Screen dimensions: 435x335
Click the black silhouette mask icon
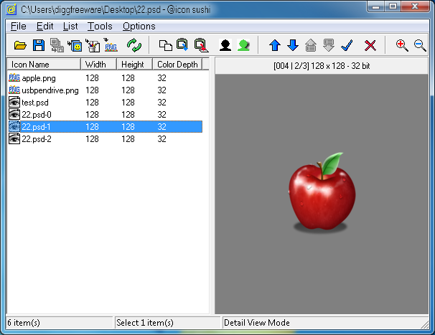pos(225,45)
